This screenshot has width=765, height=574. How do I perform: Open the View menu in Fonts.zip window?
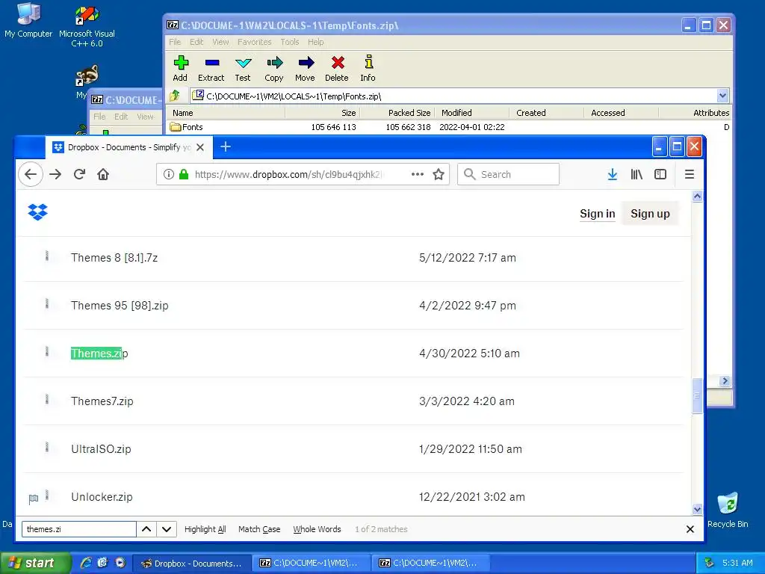(x=220, y=42)
